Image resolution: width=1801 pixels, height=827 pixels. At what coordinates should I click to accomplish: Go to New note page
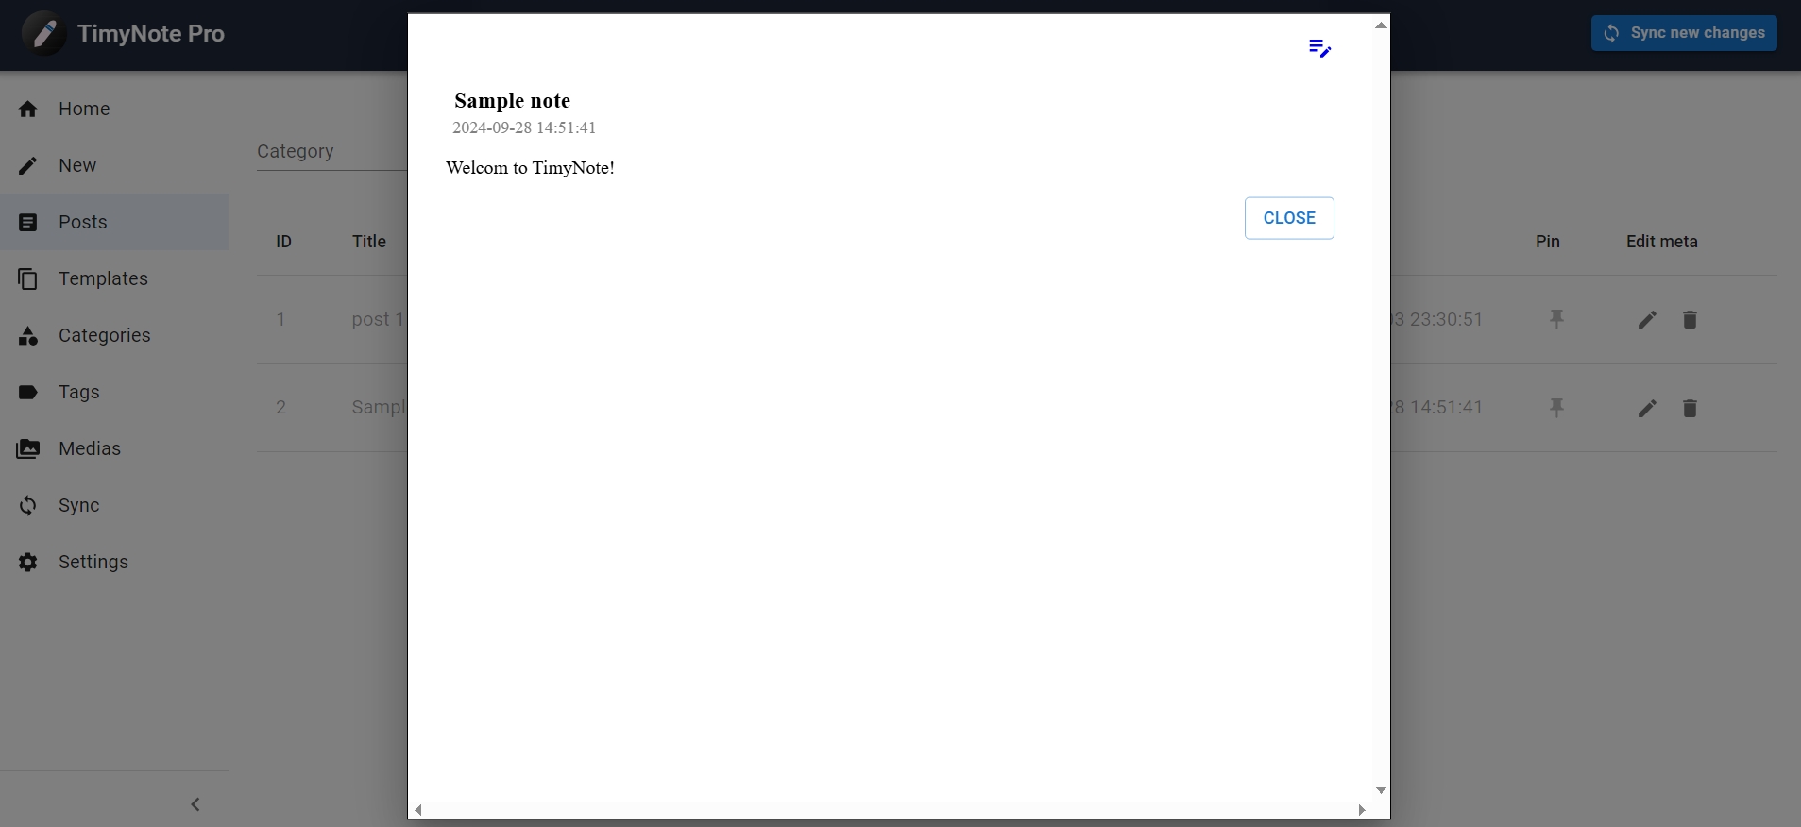pos(77,165)
